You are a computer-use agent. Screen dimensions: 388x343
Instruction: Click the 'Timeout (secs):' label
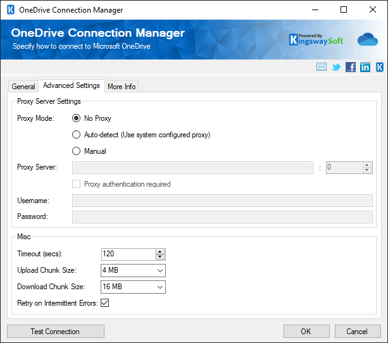pos(40,254)
